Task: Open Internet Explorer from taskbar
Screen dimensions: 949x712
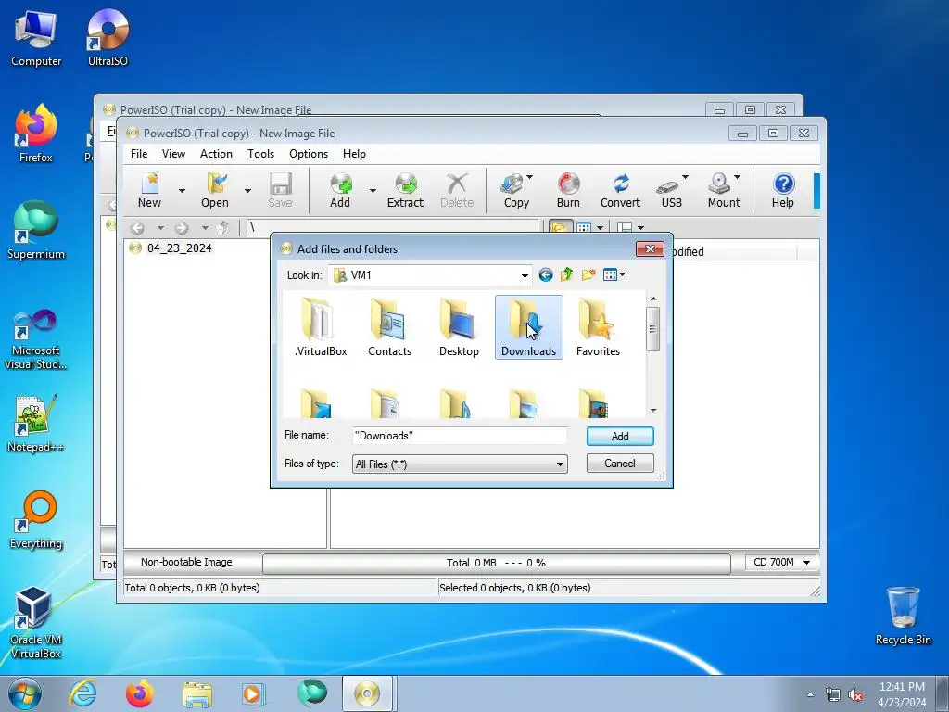Action: tap(82, 693)
